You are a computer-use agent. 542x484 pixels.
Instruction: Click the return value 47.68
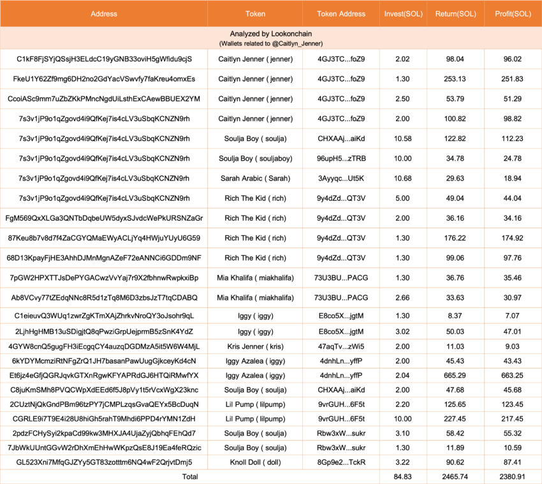pos(455,390)
